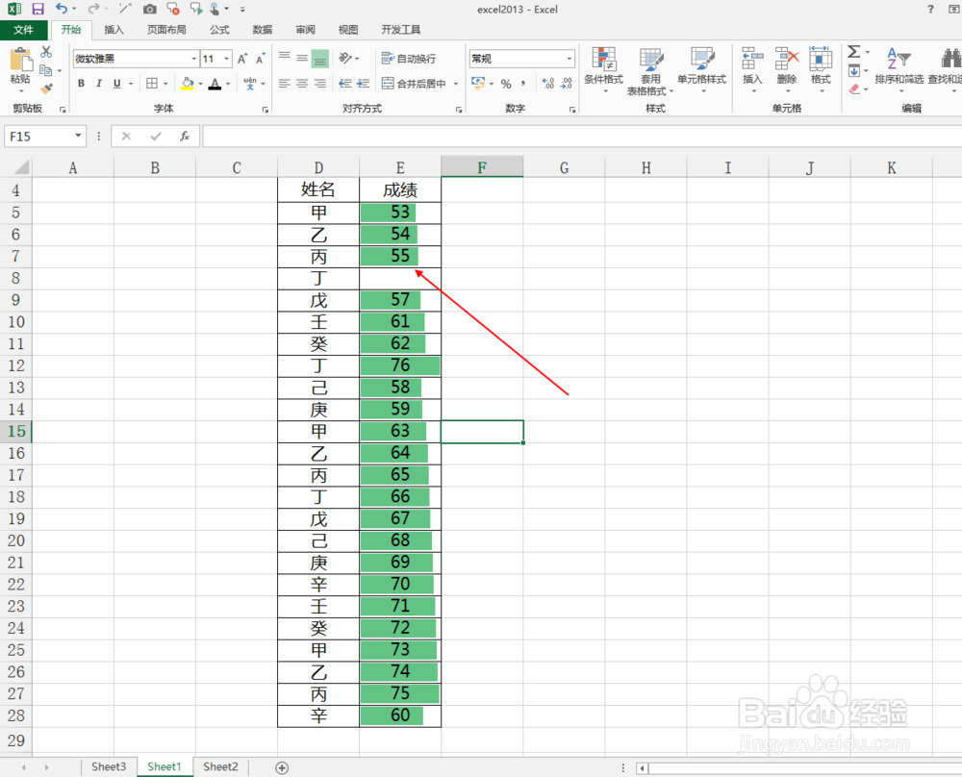The height and width of the screenshot is (777, 962).
Task: Click the Copy icon
Action: [46, 70]
